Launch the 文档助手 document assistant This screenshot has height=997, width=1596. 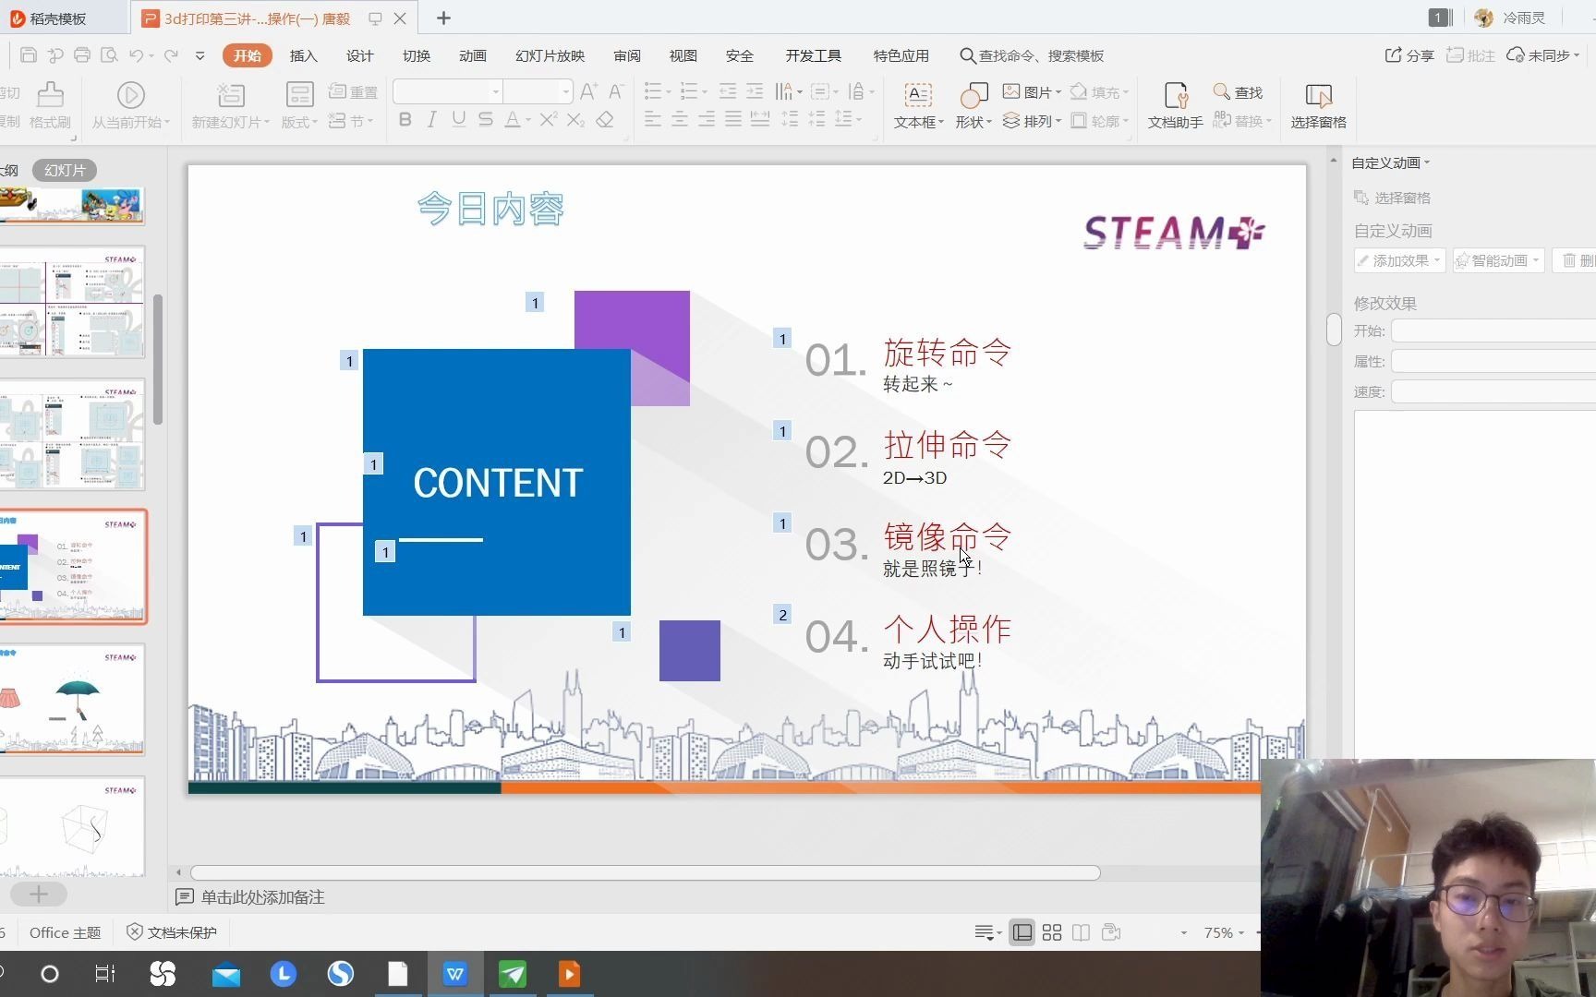[x=1174, y=104]
